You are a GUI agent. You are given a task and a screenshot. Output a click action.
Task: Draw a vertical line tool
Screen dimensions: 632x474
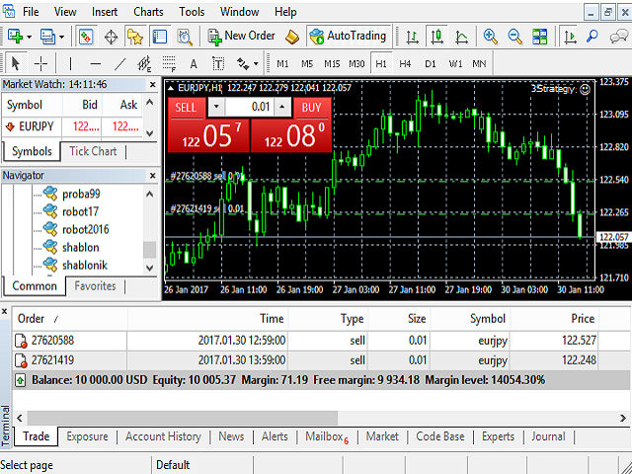[70, 63]
